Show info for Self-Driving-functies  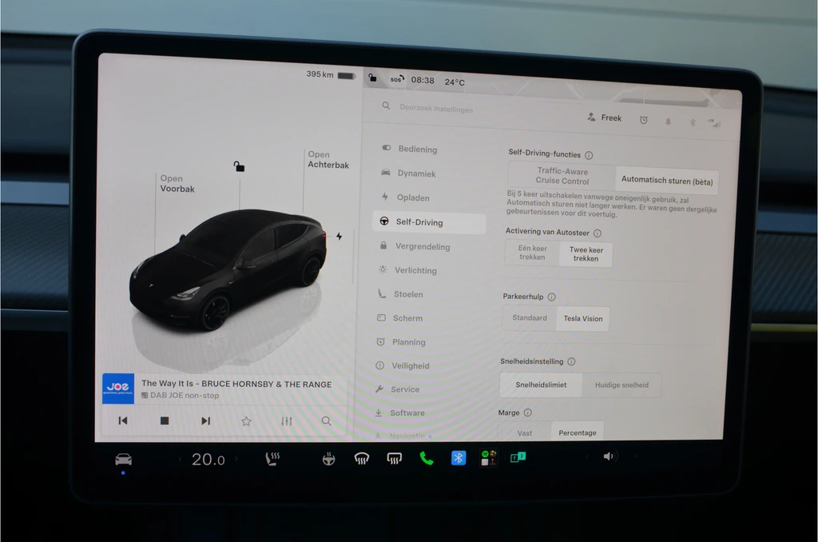pos(589,155)
